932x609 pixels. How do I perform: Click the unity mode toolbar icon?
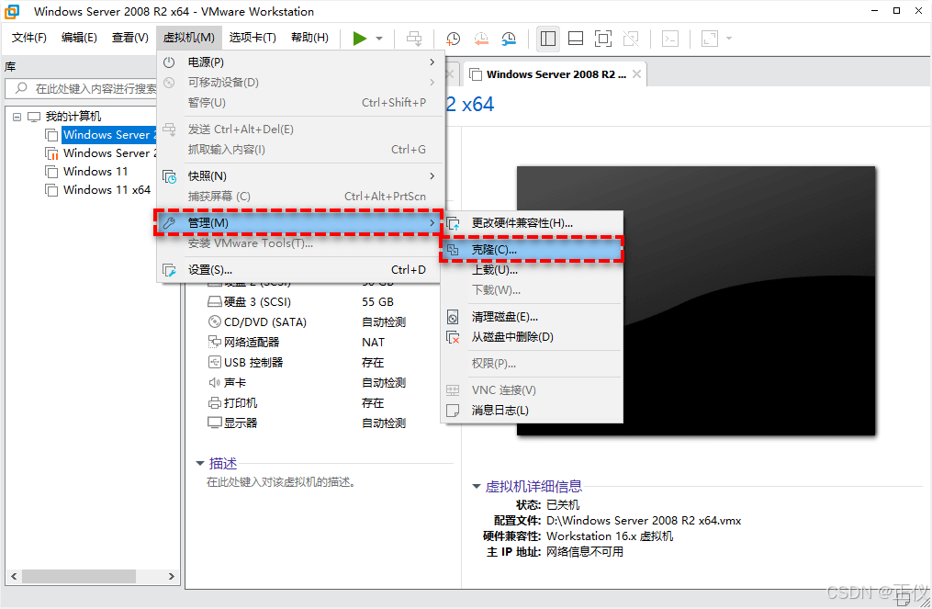pyautogui.click(x=631, y=39)
